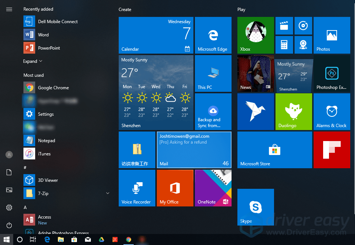Open My Office tile
355x245 pixels.
click(175, 188)
